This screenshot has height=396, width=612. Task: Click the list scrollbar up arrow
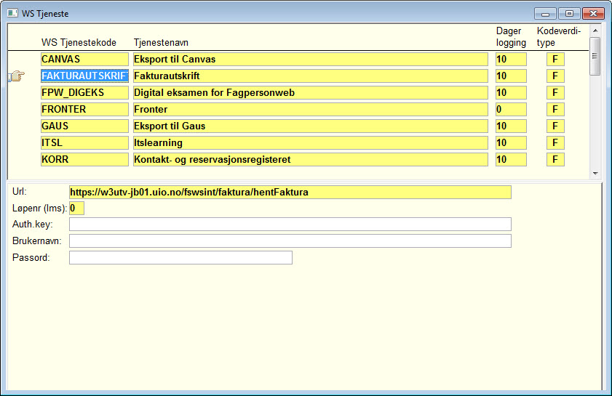(x=595, y=31)
